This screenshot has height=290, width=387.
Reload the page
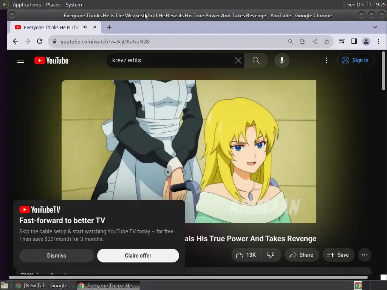40,42
